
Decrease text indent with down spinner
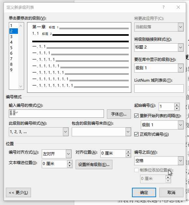click(x=69, y=166)
